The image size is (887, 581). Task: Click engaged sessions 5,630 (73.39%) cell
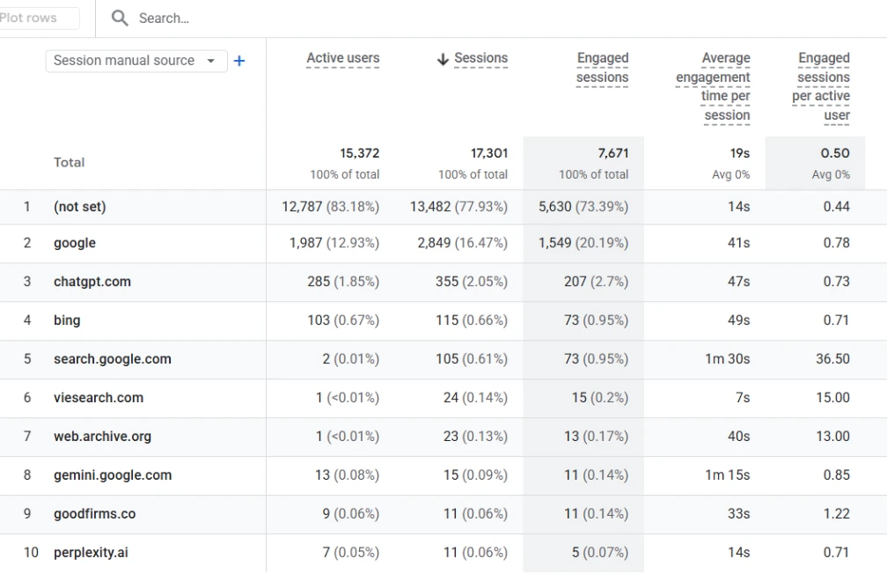pos(583,207)
